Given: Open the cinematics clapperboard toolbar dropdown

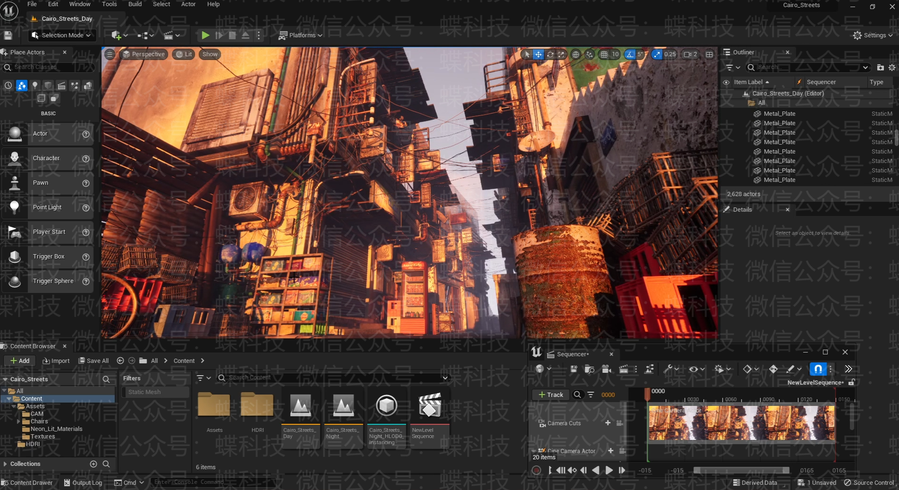Looking at the screenshot, I should pos(172,35).
